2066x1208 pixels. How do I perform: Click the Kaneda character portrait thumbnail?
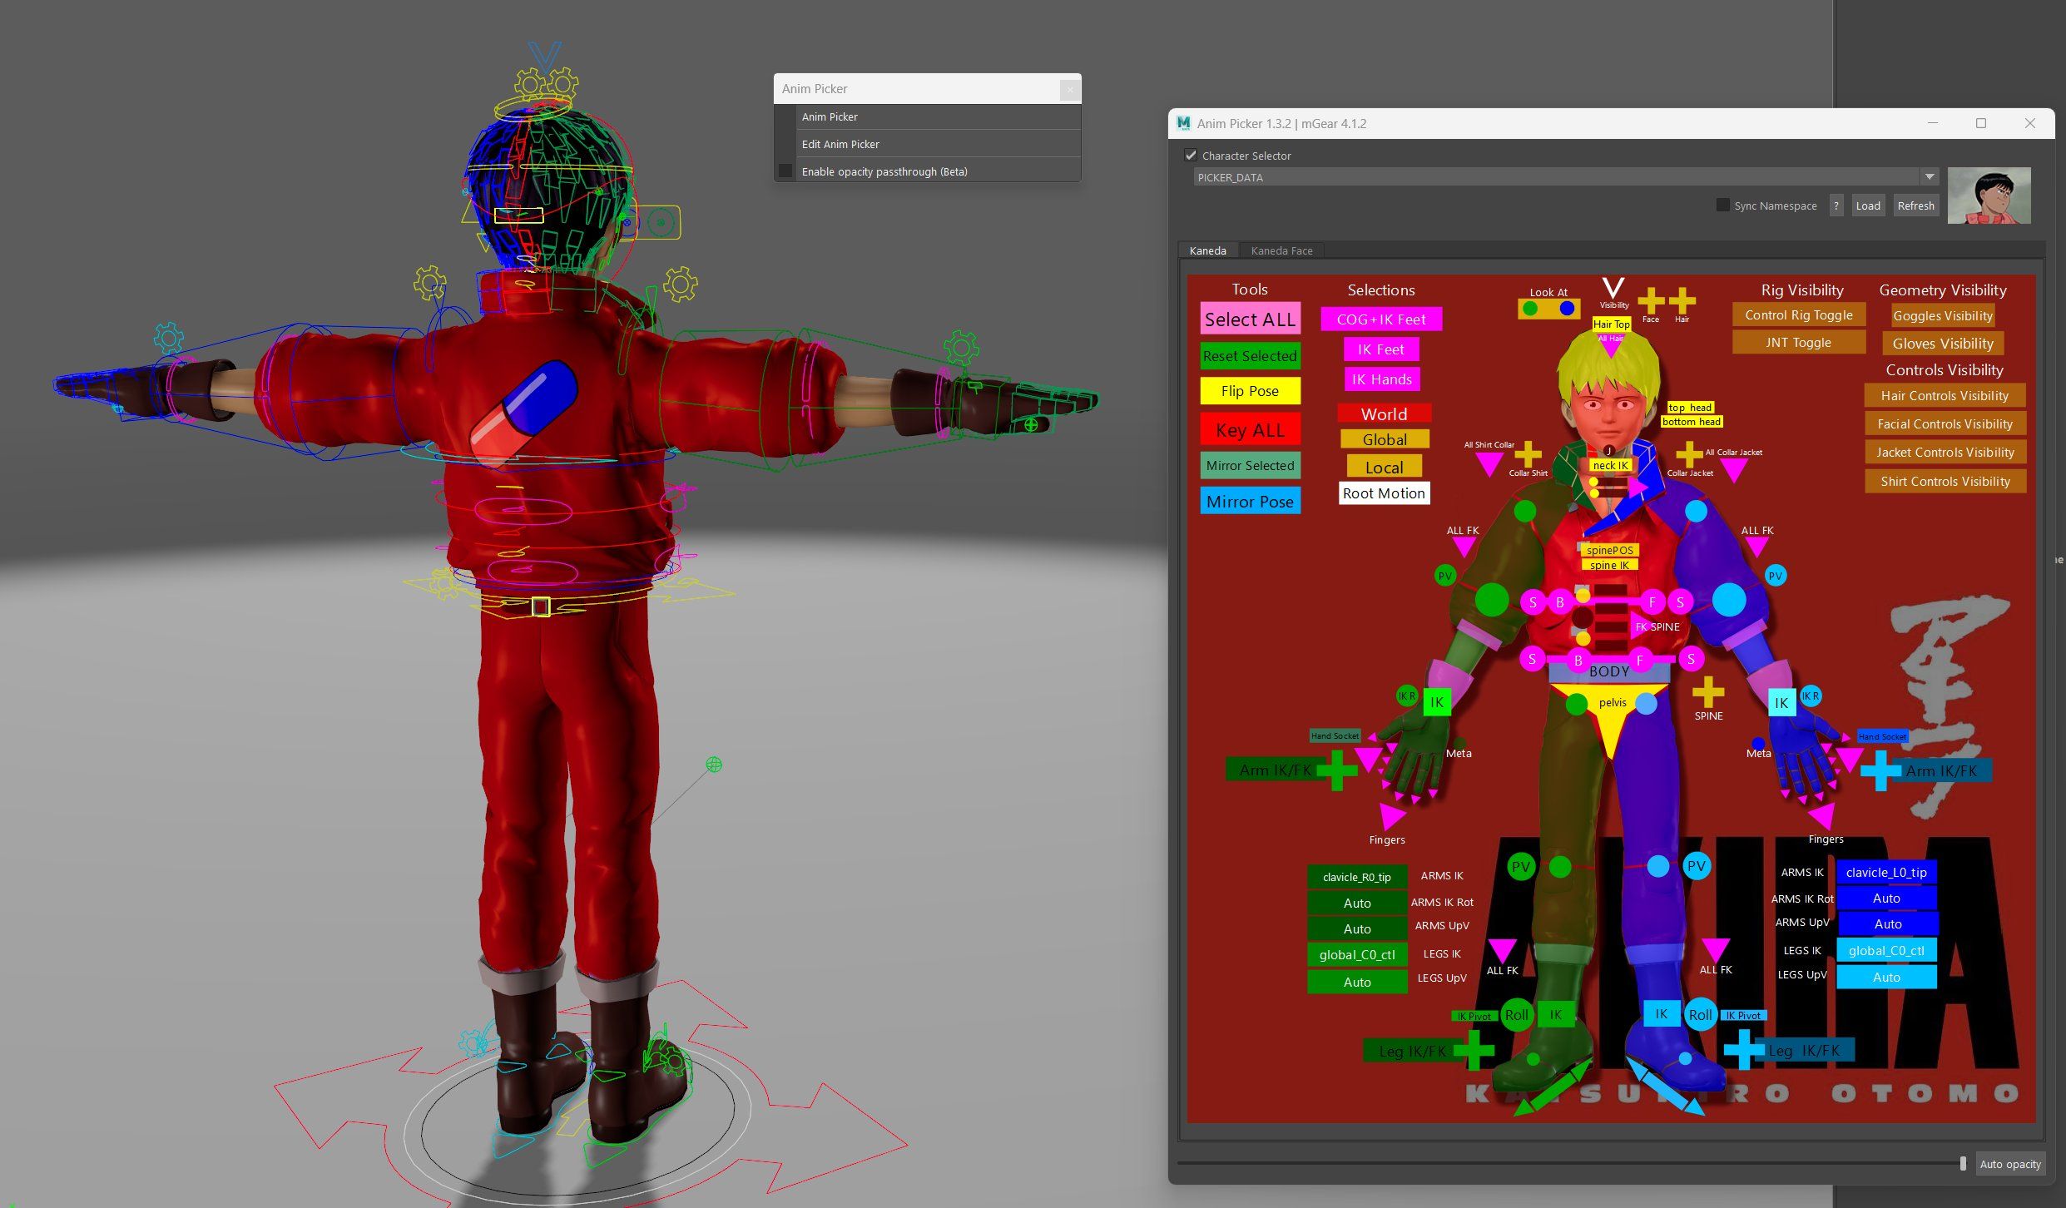click(x=1989, y=196)
